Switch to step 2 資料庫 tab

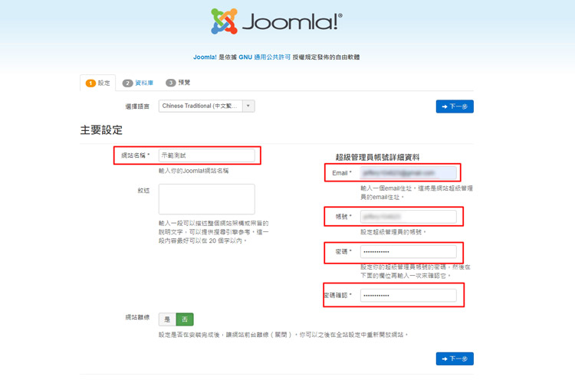pyautogui.click(x=138, y=83)
